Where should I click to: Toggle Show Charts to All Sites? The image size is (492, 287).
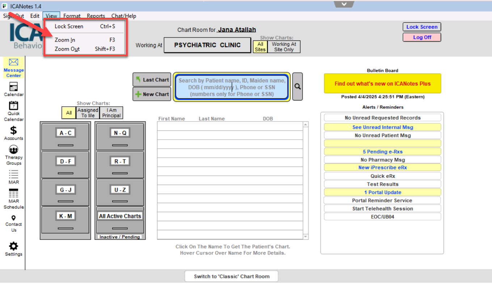[260, 47]
